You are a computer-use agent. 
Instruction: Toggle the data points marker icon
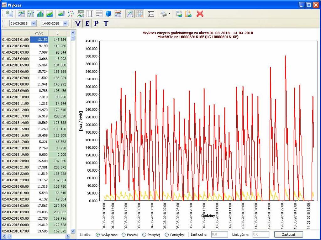71,14
